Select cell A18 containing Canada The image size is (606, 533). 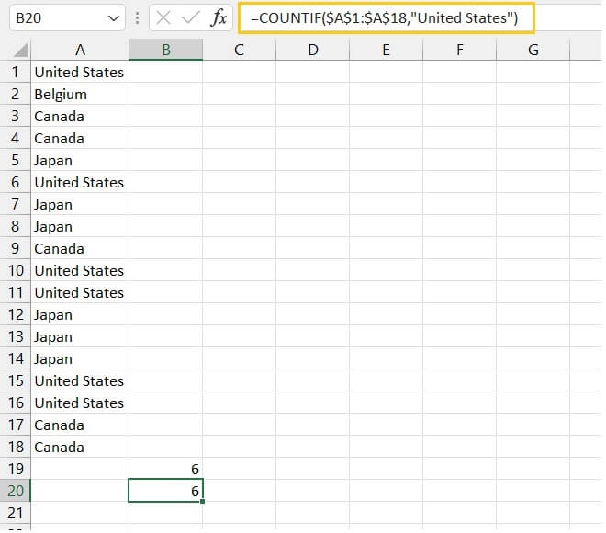80,447
